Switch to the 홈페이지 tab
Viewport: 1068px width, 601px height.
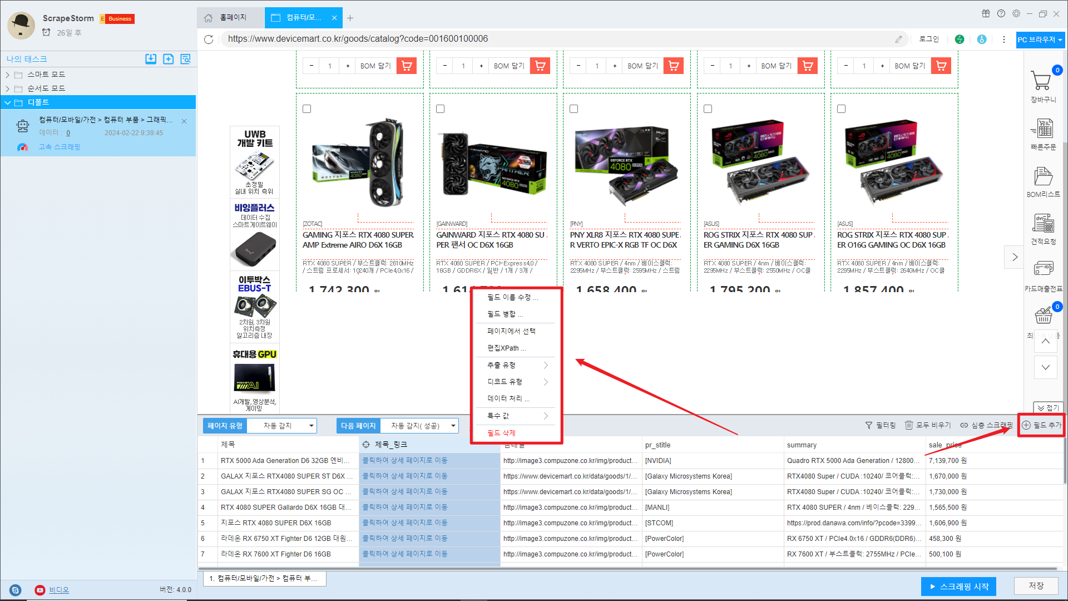point(230,18)
